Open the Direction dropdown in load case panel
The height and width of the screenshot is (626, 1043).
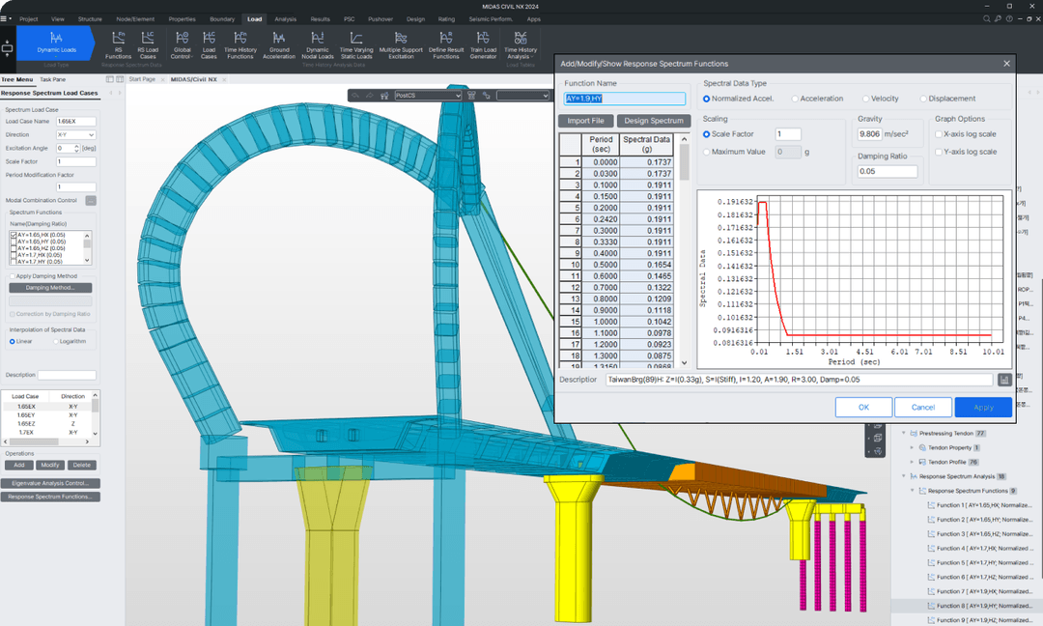point(76,135)
